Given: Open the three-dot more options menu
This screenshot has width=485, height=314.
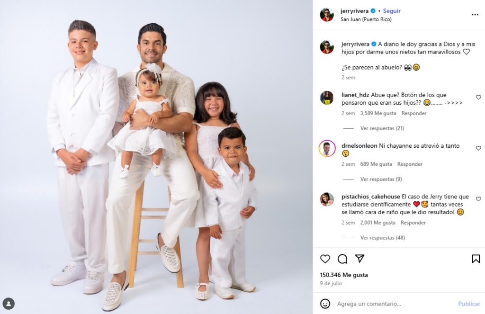Looking at the screenshot, I should click(x=475, y=15).
